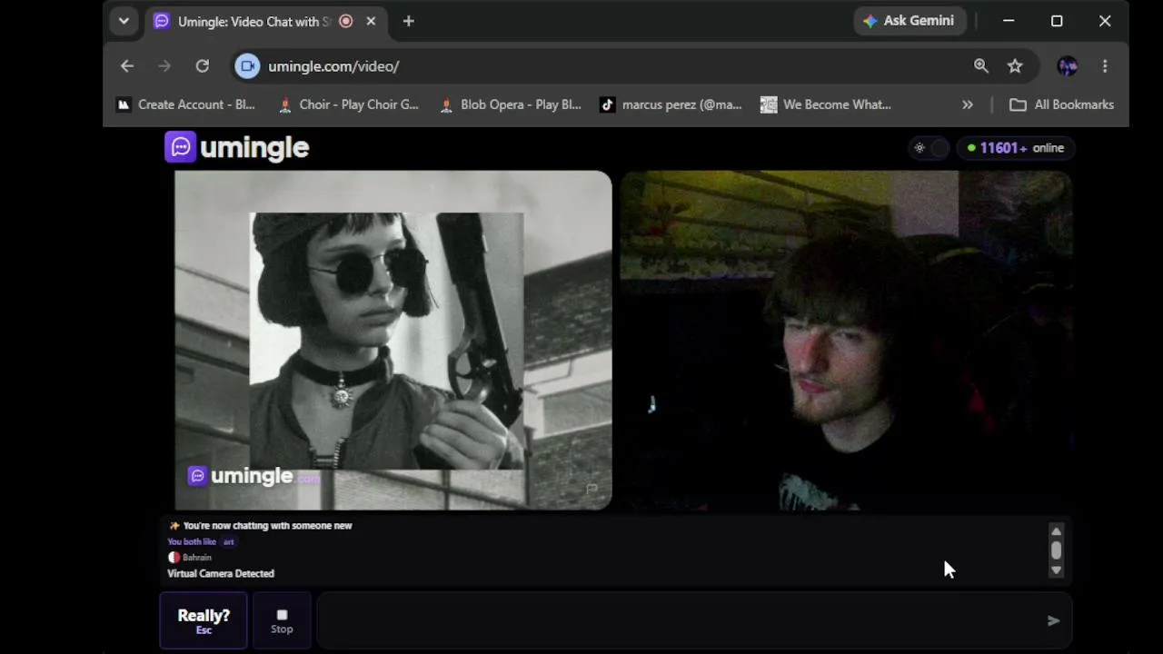1163x654 pixels.
Task: Toggle the light/dark theme switch
Action: coord(929,148)
